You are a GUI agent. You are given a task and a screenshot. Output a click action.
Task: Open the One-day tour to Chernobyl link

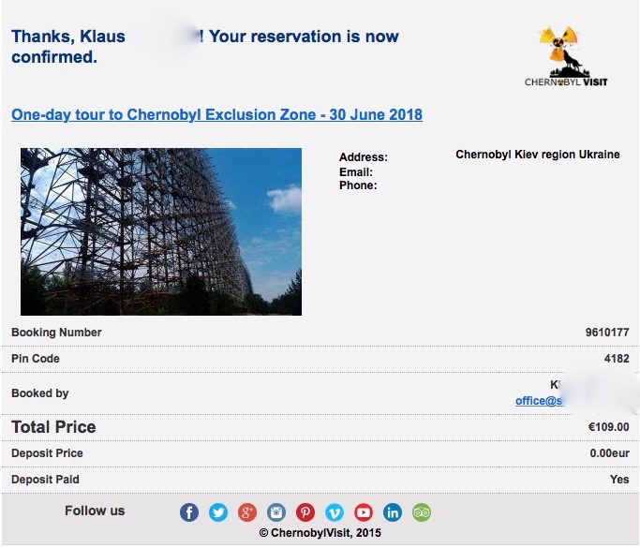tap(216, 115)
